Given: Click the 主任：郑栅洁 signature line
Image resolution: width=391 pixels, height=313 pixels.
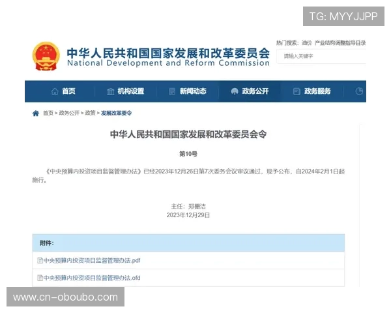Looking at the screenshot, I should [188, 207].
